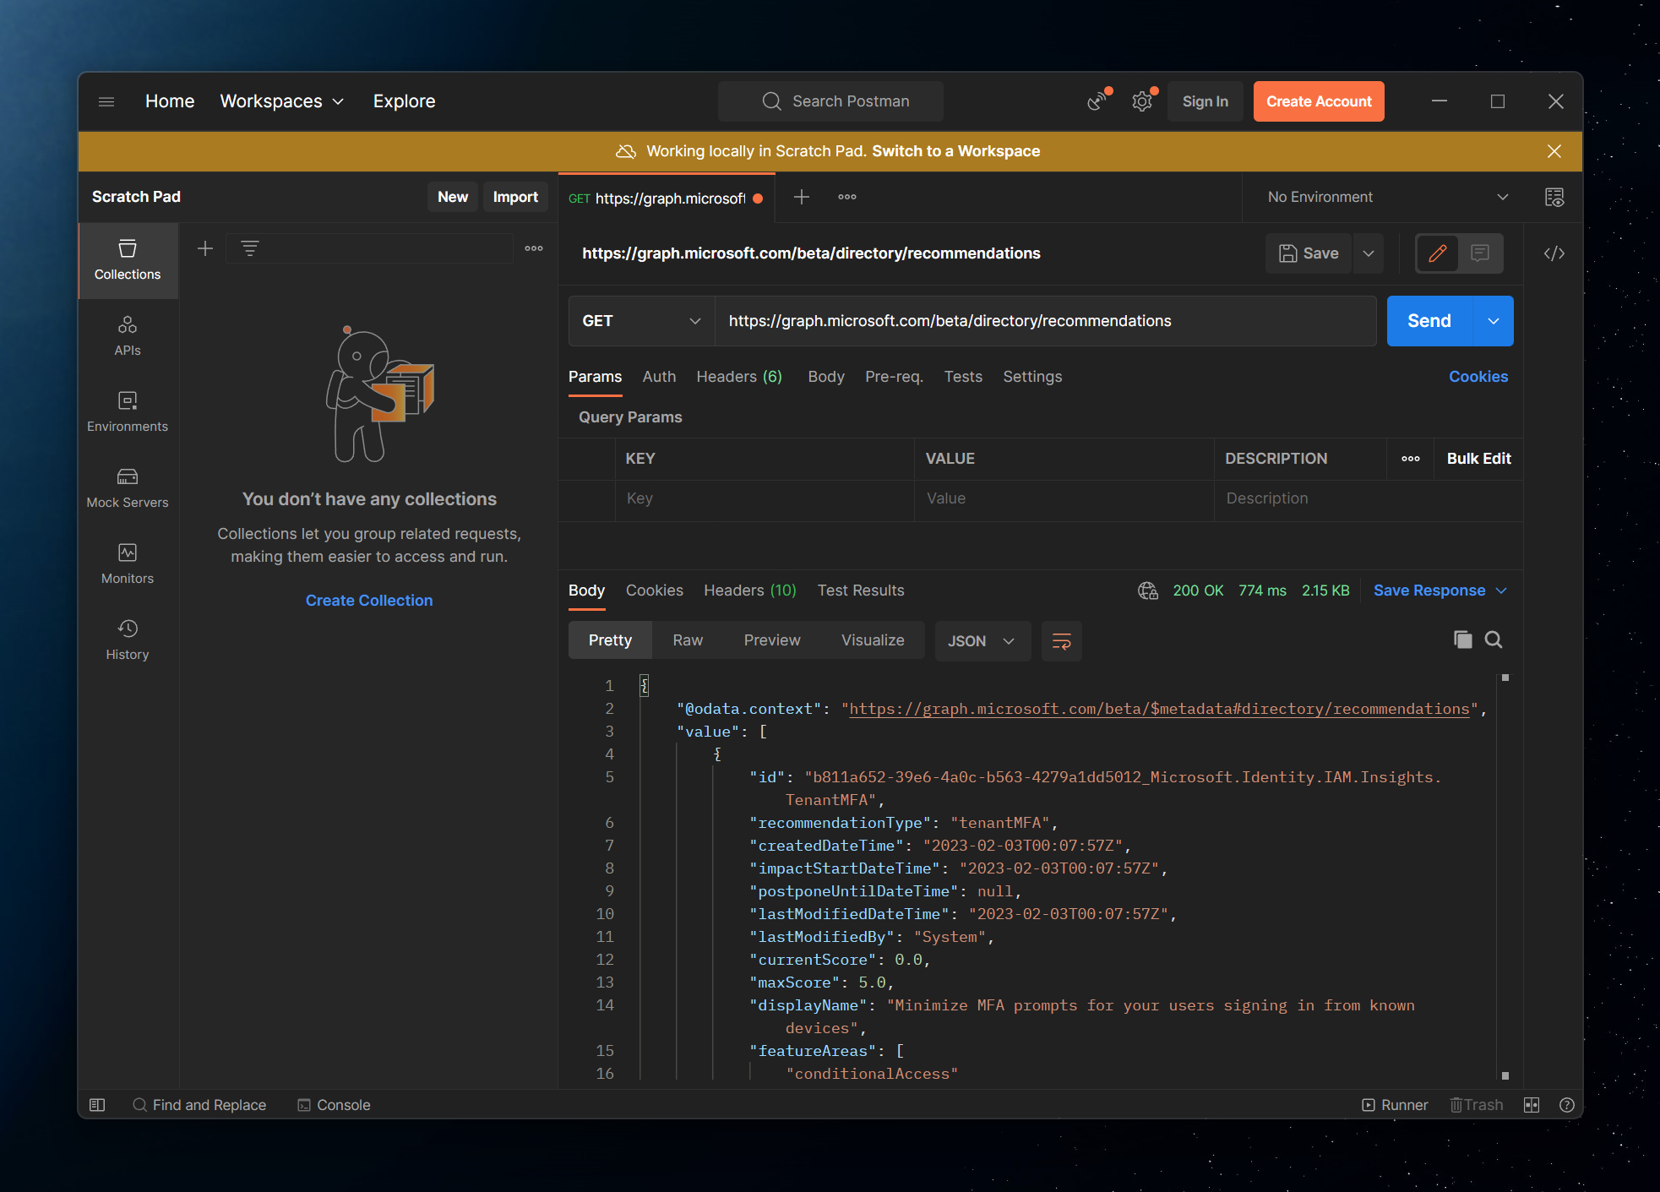Toggle response line wrap icon

[x=1062, y=641]
